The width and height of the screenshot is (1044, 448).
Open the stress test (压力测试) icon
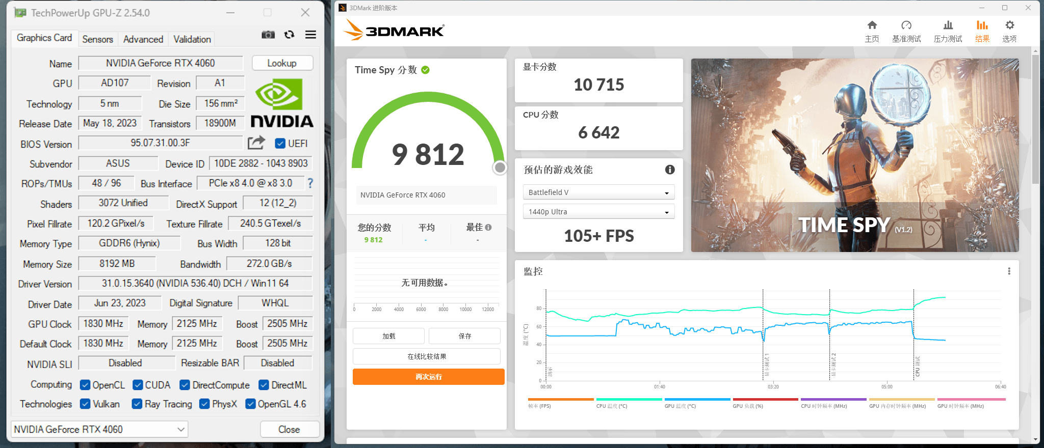pos(948,25)
